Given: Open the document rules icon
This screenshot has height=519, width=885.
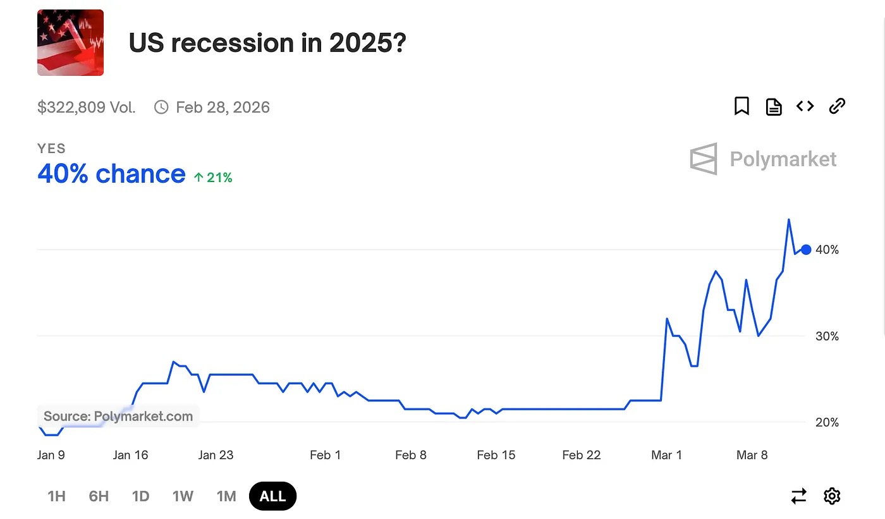Looking at the screenshot, I should [774, 107].
